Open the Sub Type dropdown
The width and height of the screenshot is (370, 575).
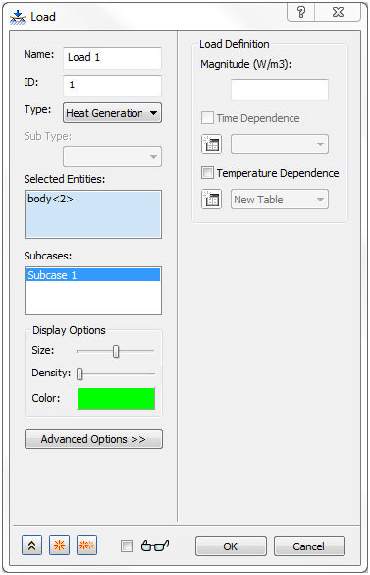112,157
